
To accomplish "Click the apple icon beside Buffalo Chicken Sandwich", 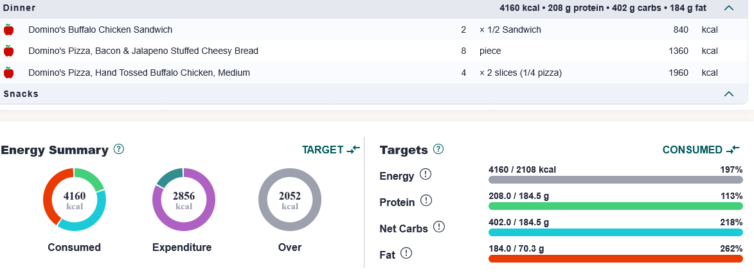I will tap(8, 30).
